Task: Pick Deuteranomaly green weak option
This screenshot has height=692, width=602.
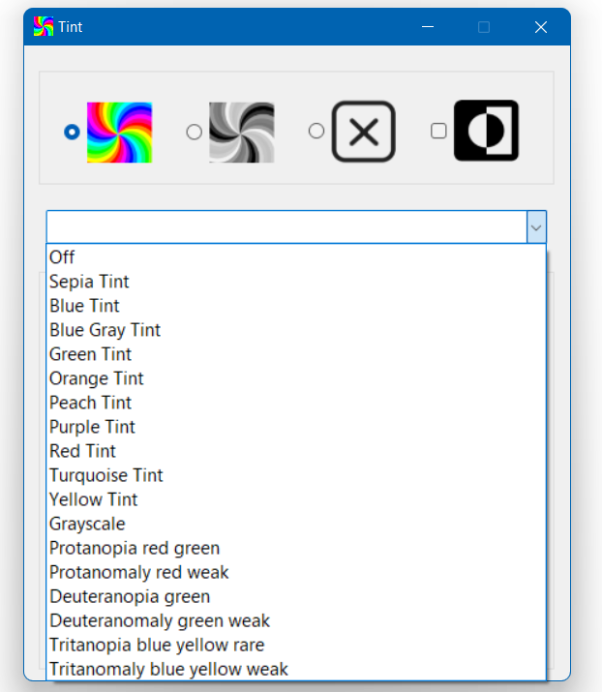Action: point(160,620)
